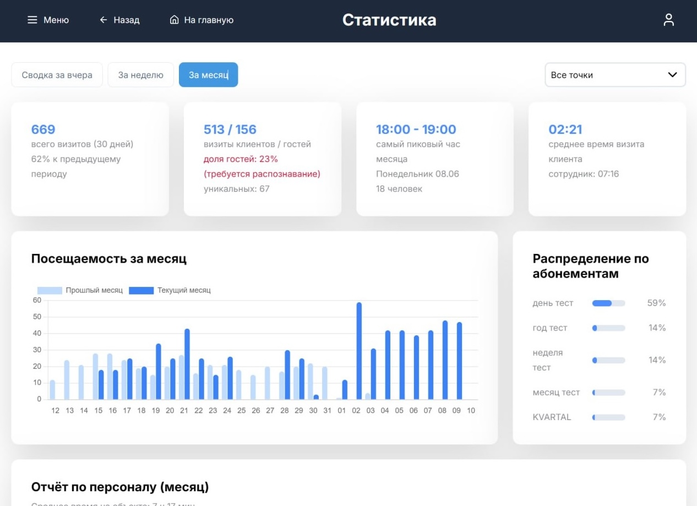The height and width of the screenshot is (506, 697).
Task: Click the 18:00 - 19:00 peak hour card
Action: pyautogui.click(x=435, y=159)
